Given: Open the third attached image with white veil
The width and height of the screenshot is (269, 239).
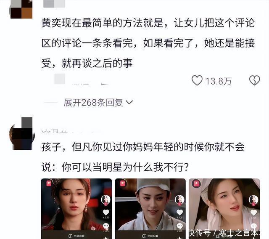Looking at the screenshot, I should [x=224, y=209].
